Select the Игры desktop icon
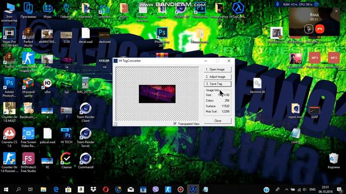Image resolution: width=346 pixels, height=194 pixels. tap(48, 11)
